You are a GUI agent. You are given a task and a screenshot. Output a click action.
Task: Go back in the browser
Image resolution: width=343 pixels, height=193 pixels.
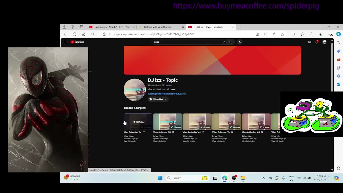65,34
